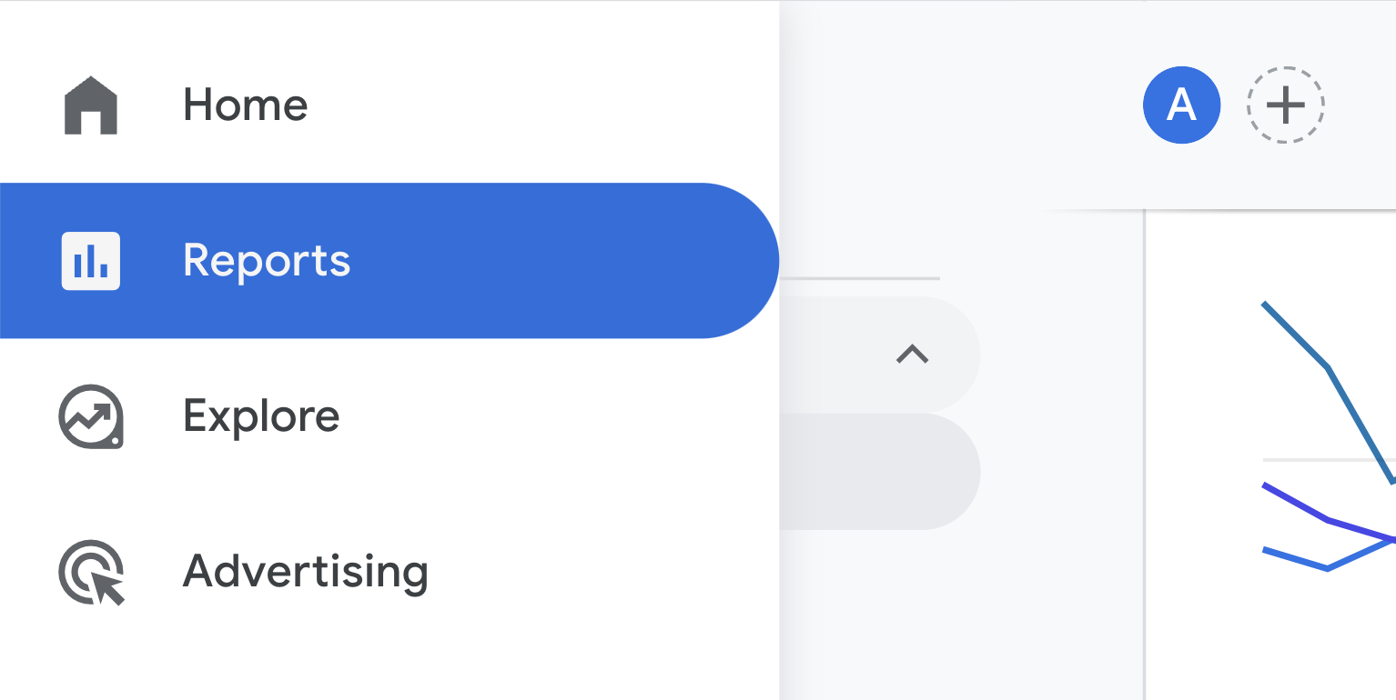Collapse the card using the chevron arrow

pos(911,355)
